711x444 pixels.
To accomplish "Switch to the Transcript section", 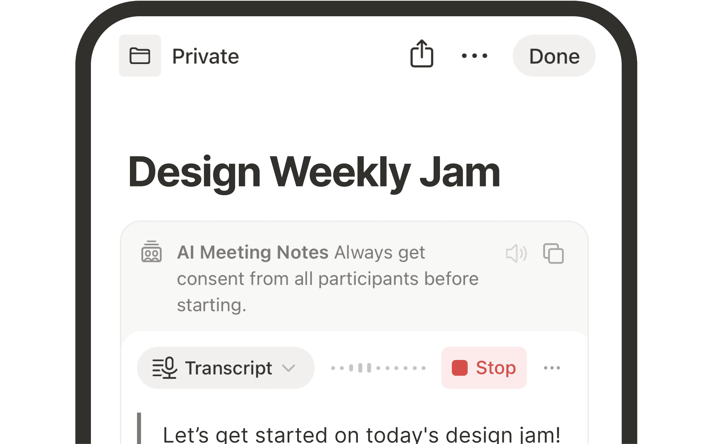I will tap(228, 368).
